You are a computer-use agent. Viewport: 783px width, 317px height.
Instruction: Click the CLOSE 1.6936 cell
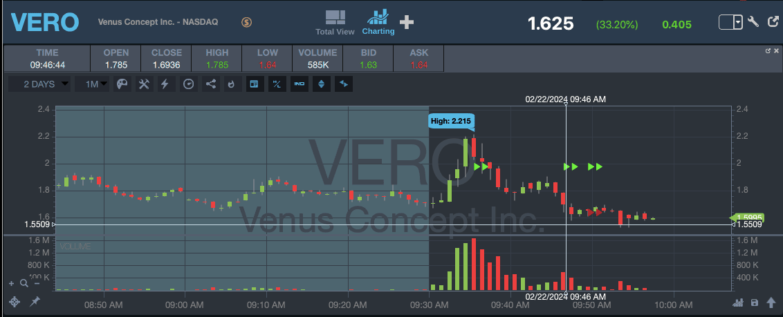(166, 59)
